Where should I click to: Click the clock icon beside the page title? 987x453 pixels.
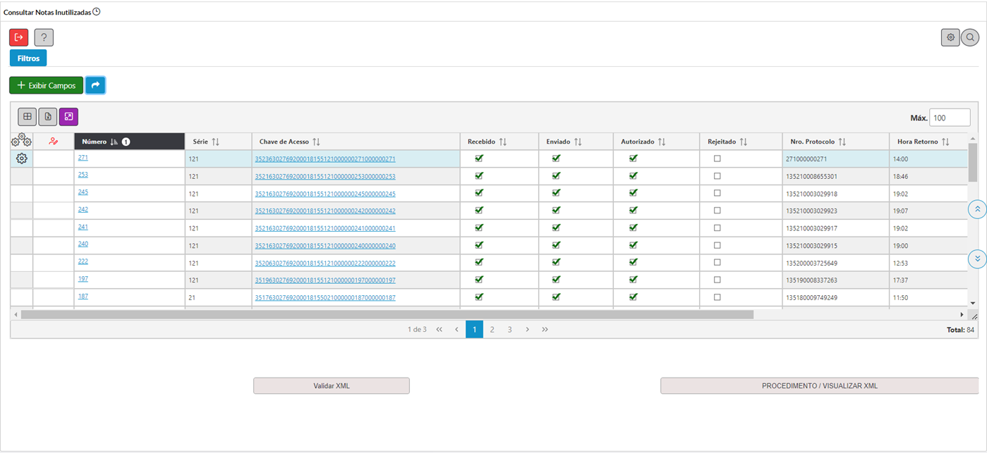click(97, 12)
